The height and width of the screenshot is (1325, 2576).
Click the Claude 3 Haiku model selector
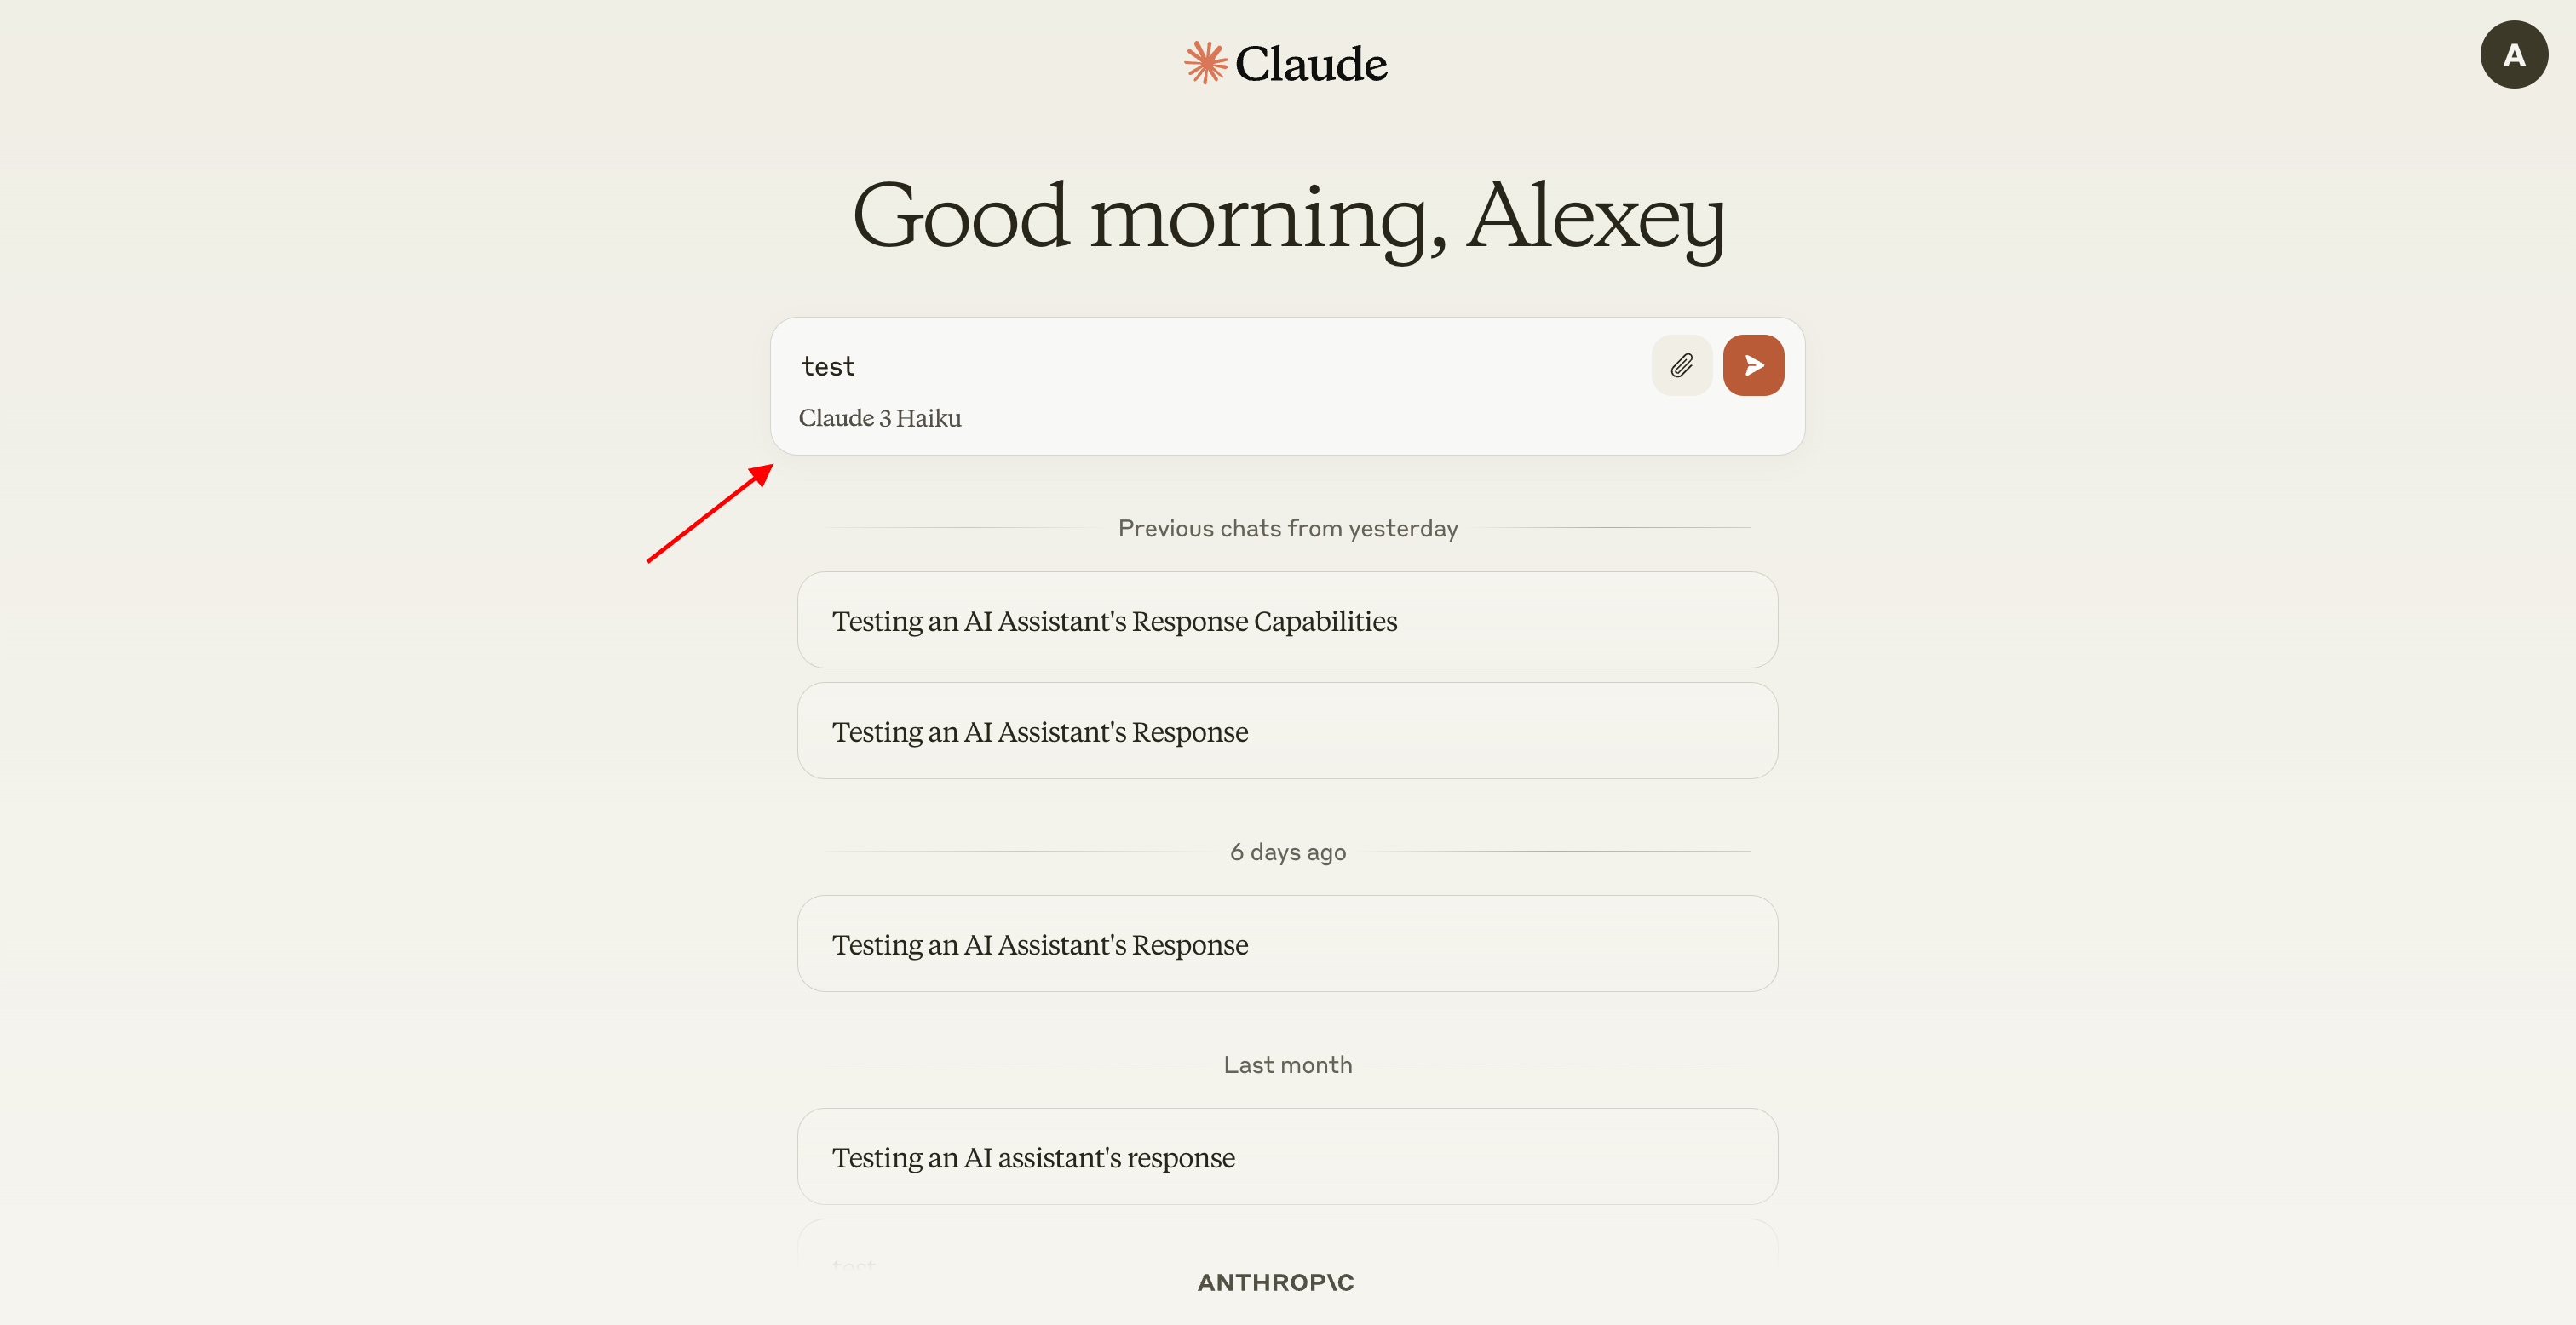879,416
